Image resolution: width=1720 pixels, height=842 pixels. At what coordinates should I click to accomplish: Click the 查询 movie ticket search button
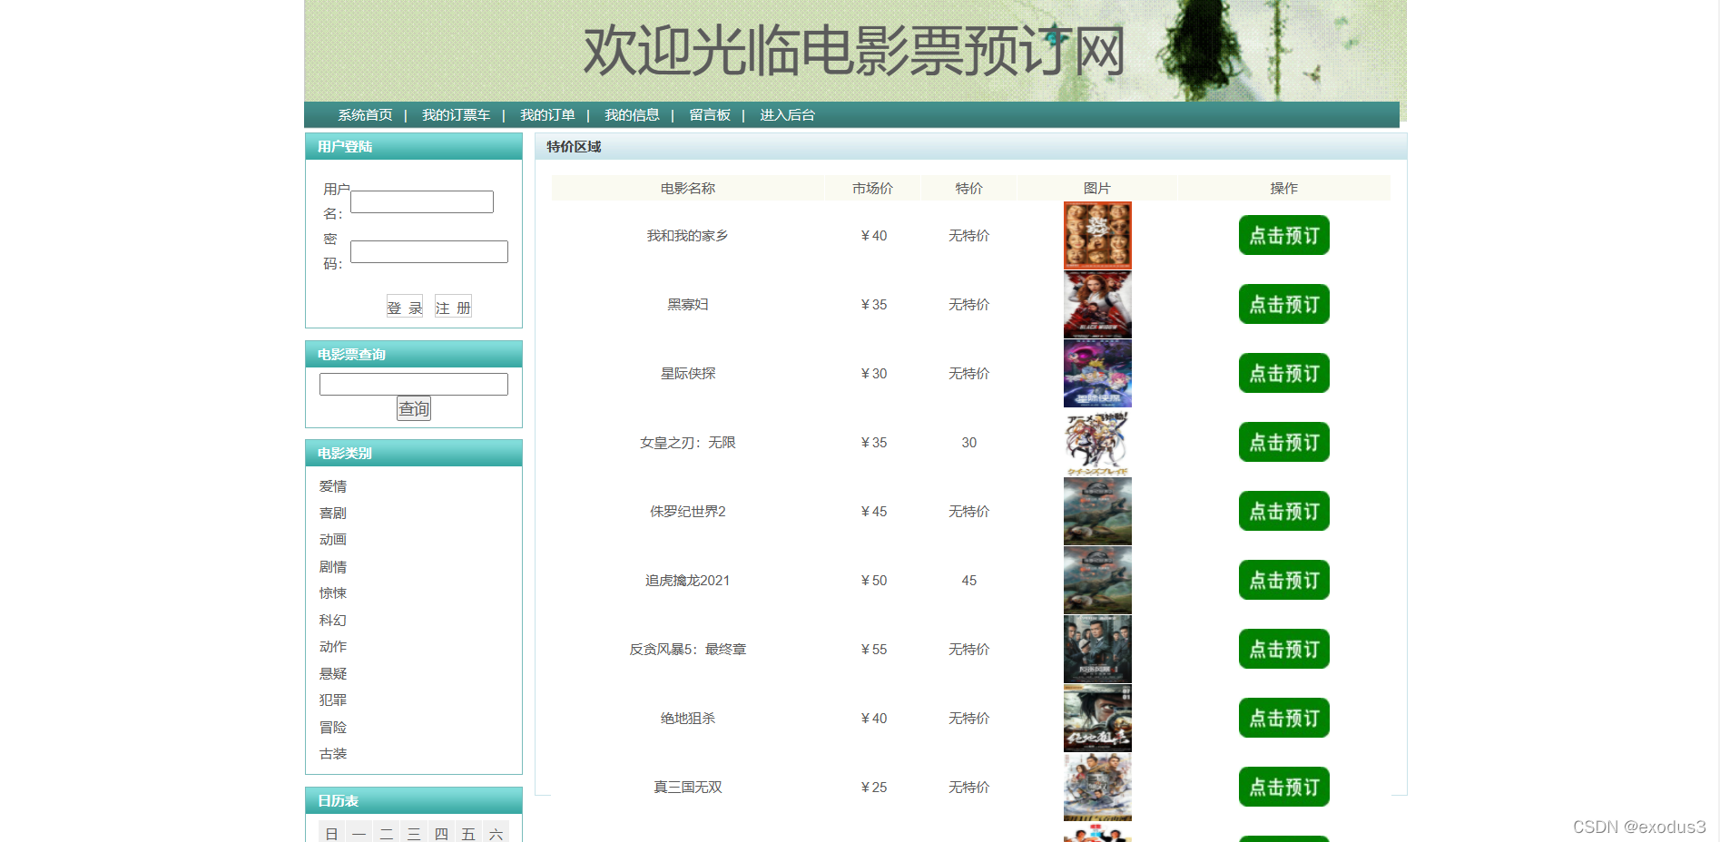pos(413,408)
